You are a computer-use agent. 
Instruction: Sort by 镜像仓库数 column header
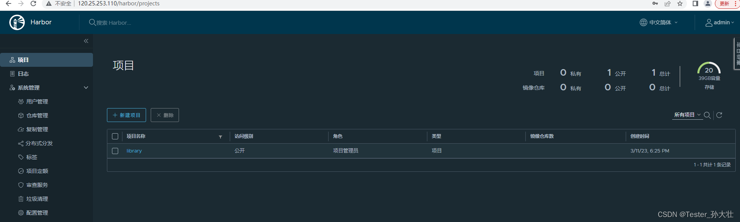pos(542,136)
